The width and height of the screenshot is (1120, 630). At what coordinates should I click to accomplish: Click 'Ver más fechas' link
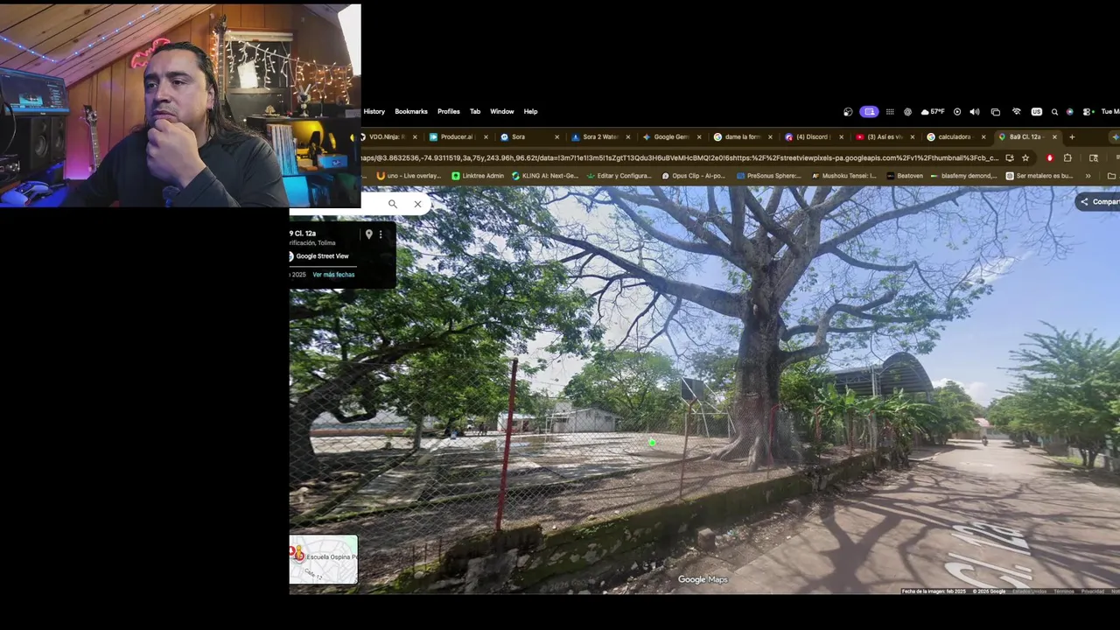tap(333, 275)
